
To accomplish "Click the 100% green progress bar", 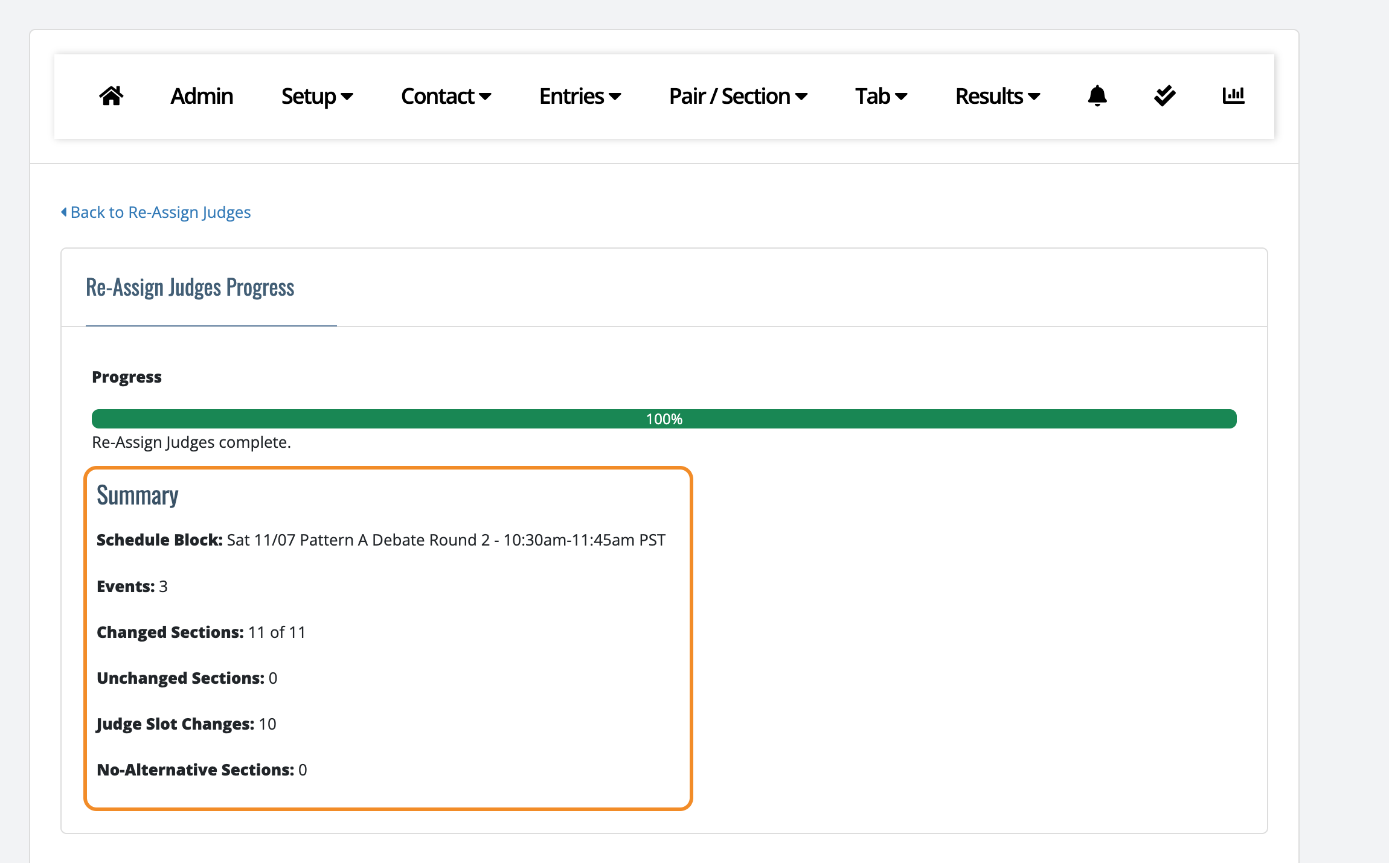I will click(664, 419).
